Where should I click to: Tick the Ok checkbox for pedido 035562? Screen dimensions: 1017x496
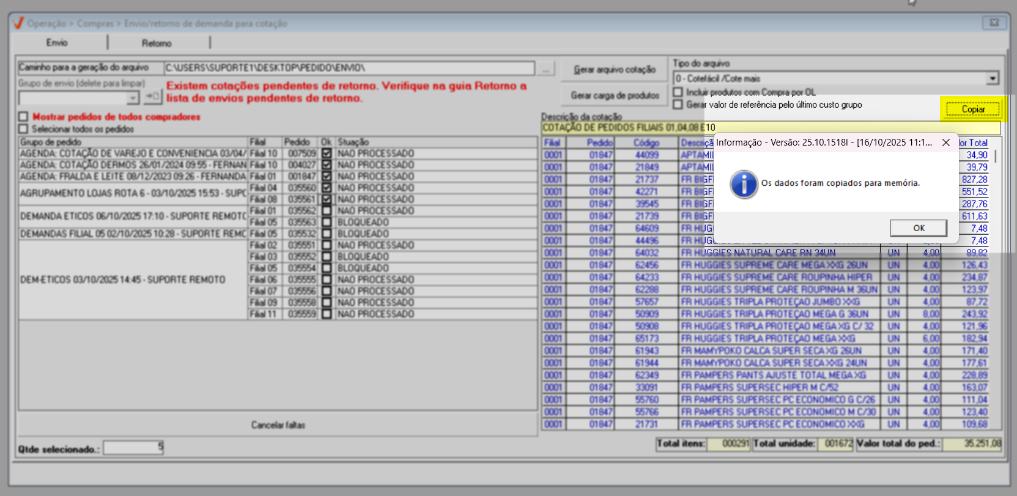327,211
